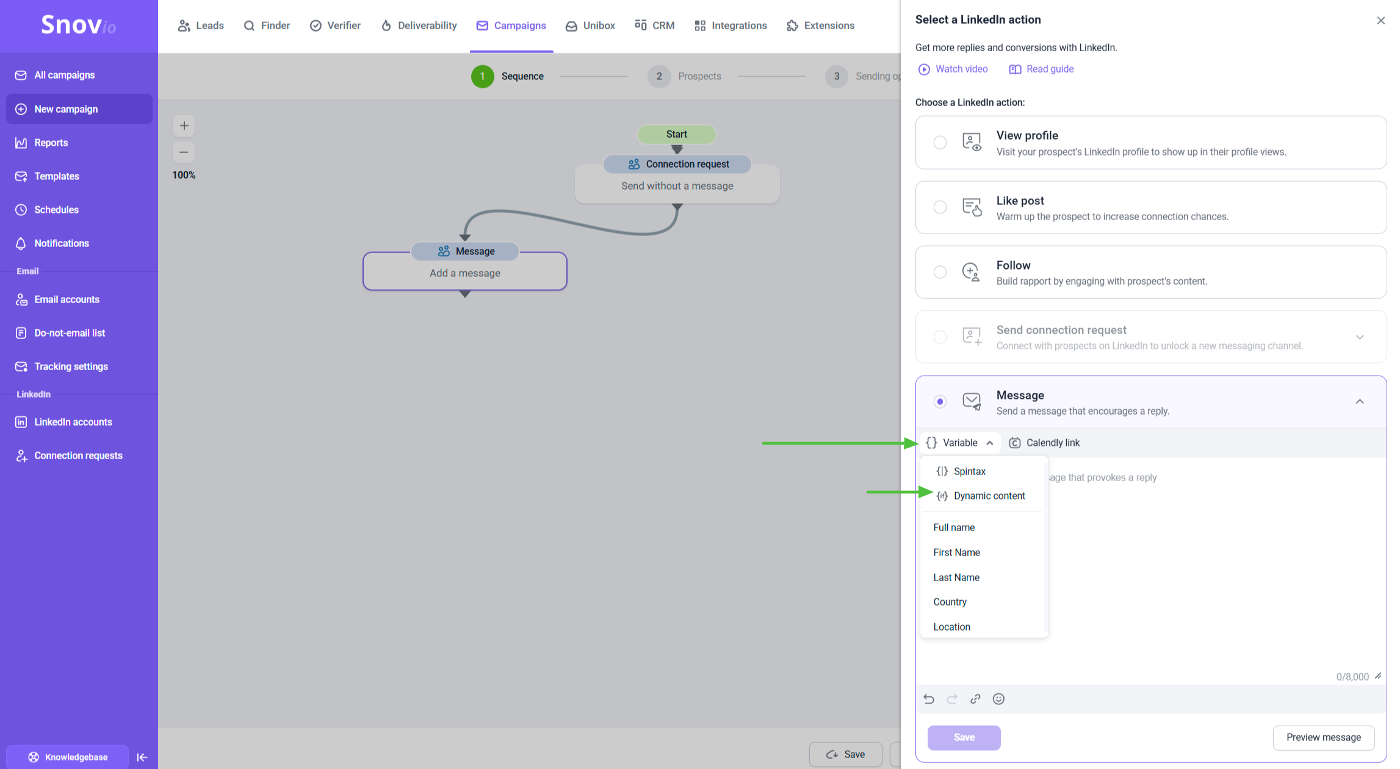Select the Follow radio button
The image size is (1400, 769).
pos(940,272)
